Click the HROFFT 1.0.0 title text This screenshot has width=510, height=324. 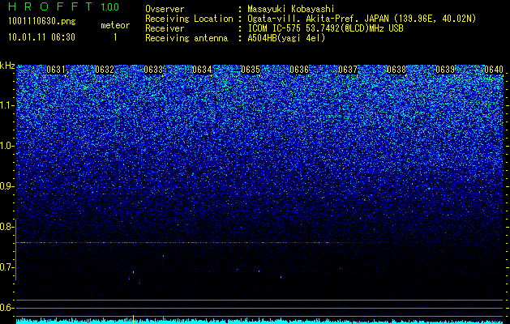(x=63, y=6)
